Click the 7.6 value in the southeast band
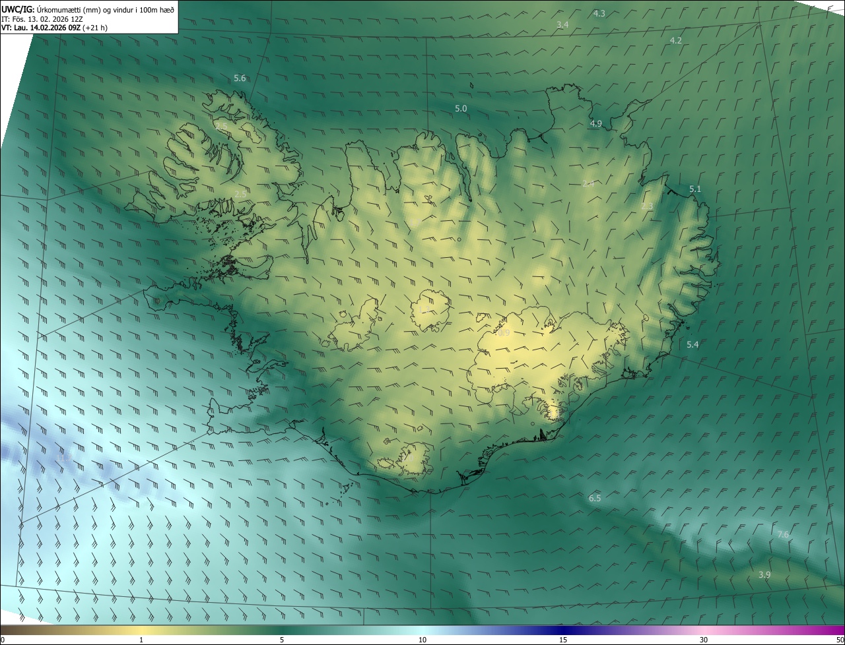Image resolution: width=845 pixels, height=645 pixels. pos(783,534)
